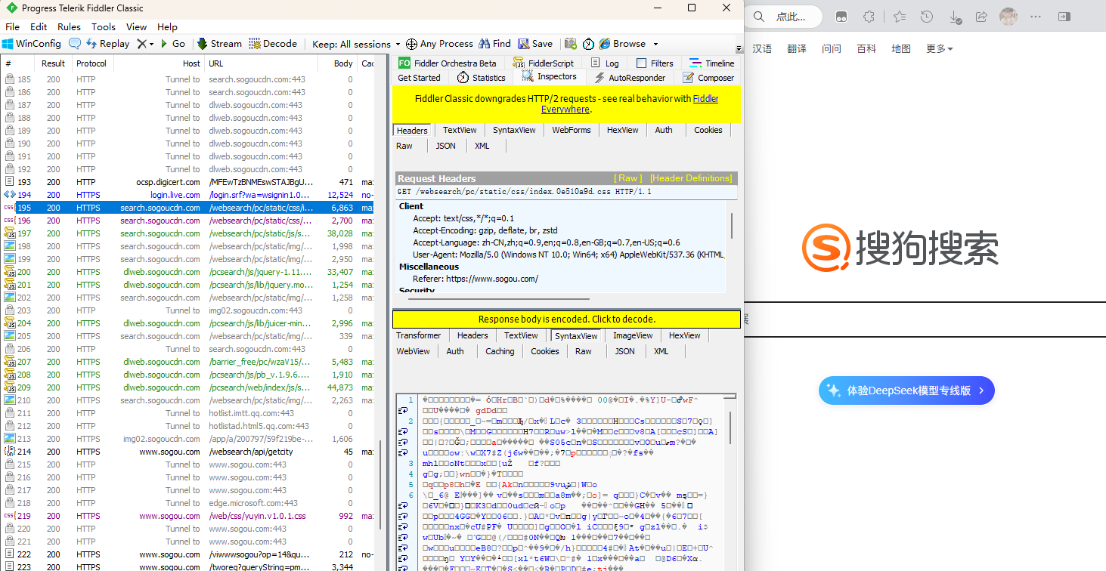Click the Browse Internet Explorer icon
1106x571 pixels.
tap(605, 44)
